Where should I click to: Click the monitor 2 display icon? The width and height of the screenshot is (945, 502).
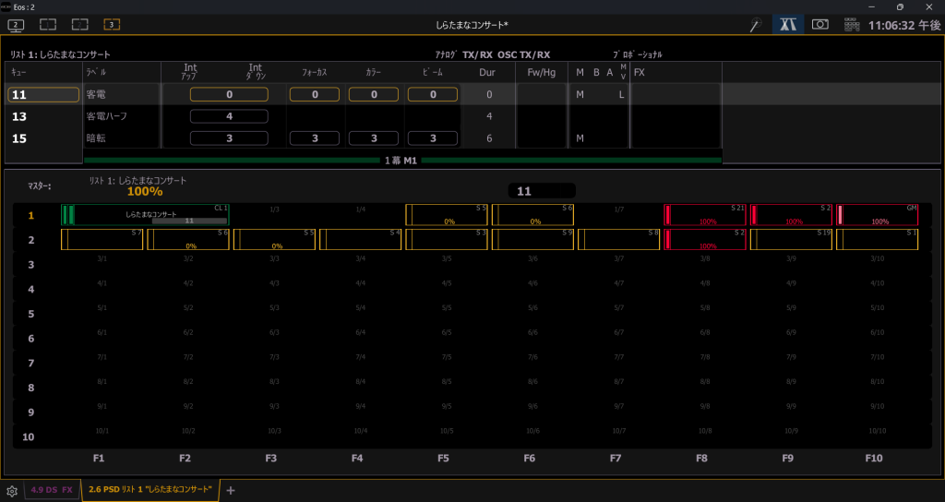pyautogui.click(x=16, y=25)
